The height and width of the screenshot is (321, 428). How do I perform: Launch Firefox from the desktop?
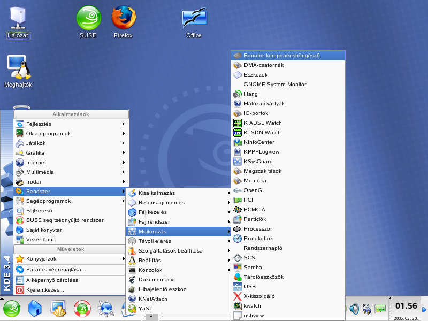coord(124,23)
